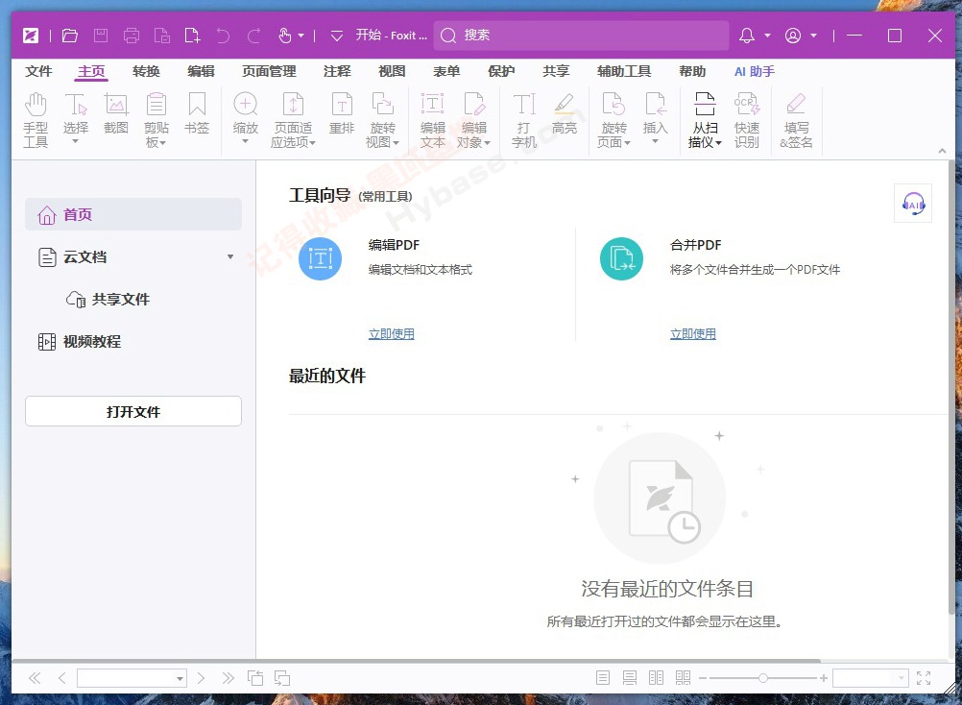The width and height of the screenshot is (962, 705).
Task: Click the single page view icon
Action: coord(603,678)
